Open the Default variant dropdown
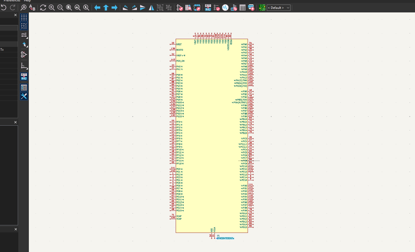This screenshot has width=415, height=252. 279,8
